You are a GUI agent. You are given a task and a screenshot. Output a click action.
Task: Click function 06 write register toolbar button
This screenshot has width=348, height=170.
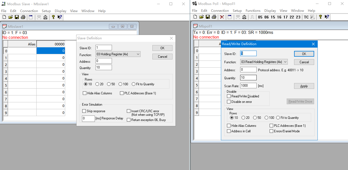[x=267, y=17]
